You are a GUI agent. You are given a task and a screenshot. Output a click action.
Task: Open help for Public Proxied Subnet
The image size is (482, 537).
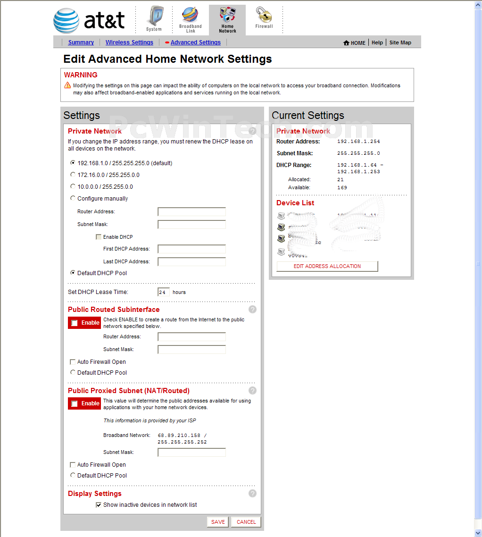click(253, 390)
